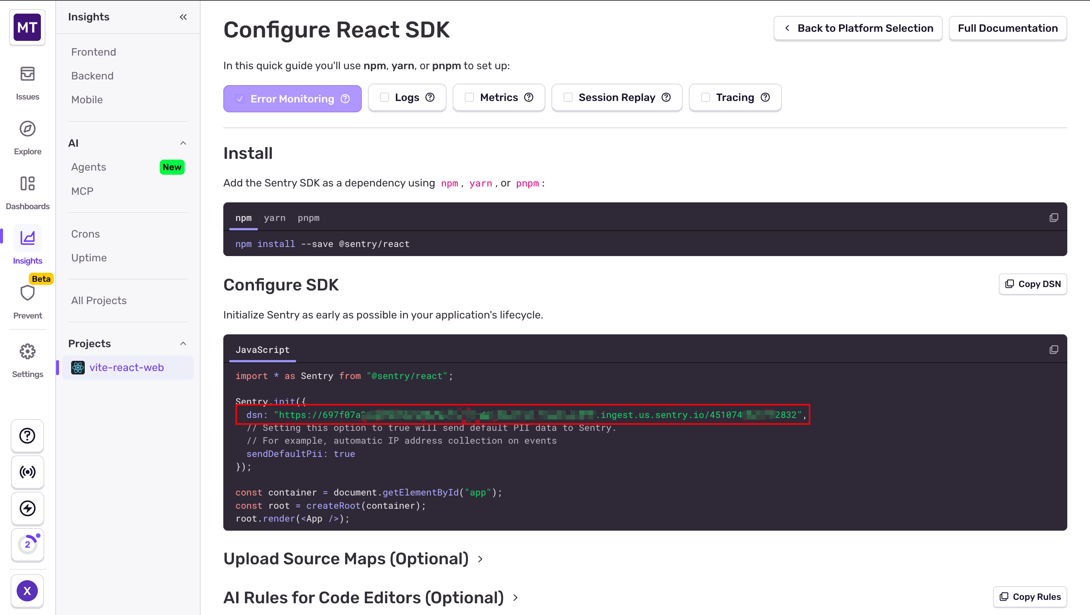Expand AI Rules for Code Editors section
This screenshot has height=615, width=1090.
(x=371, y=598)
